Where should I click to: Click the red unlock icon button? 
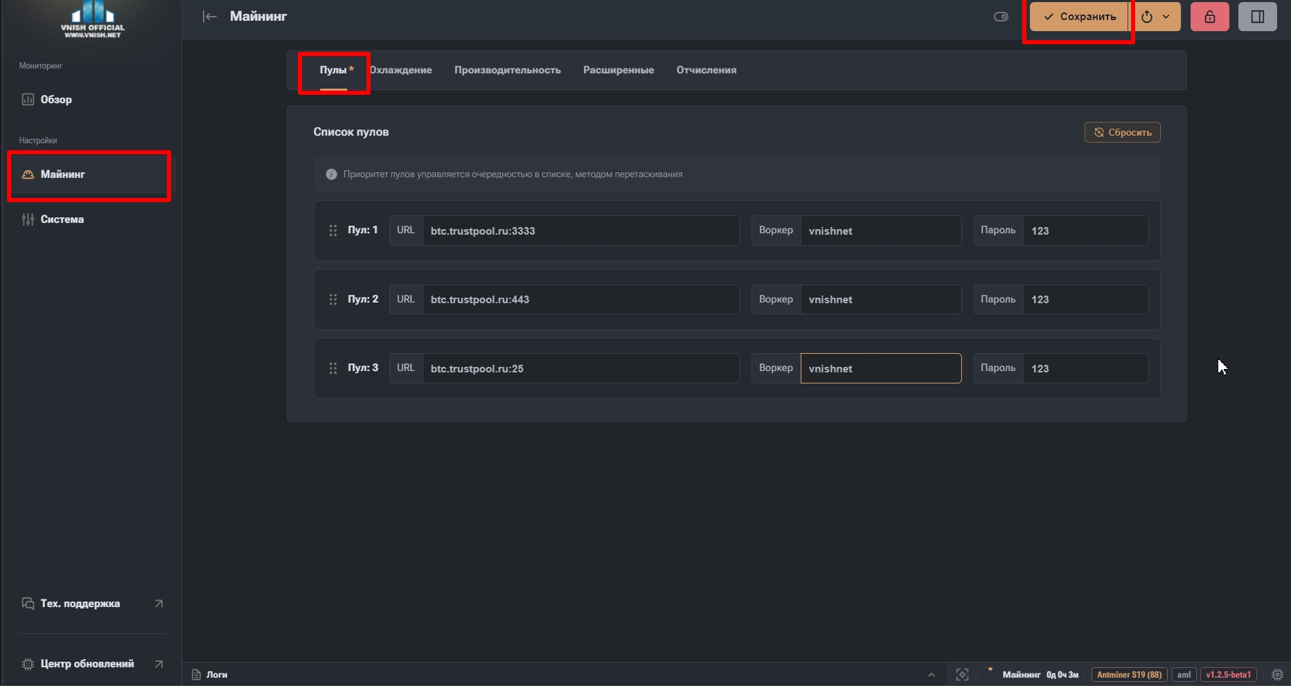point(1210,17)
